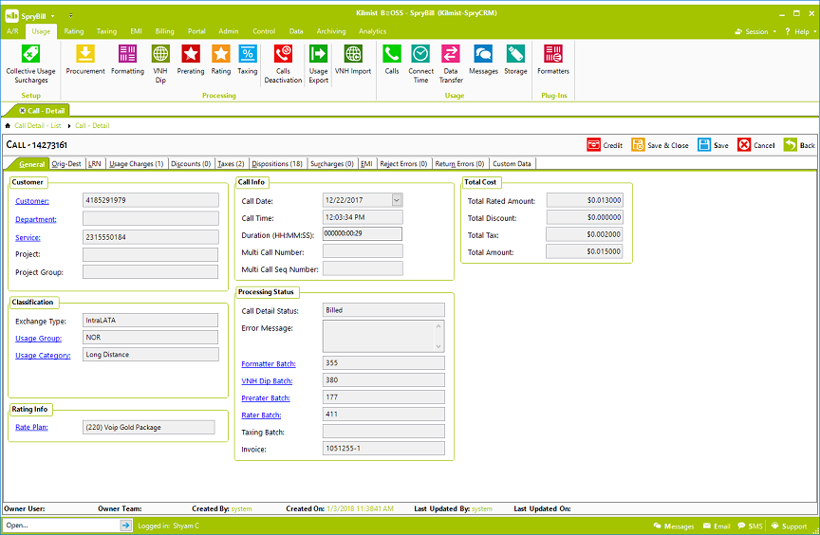Screen dimensions: 820x535
Task: Open the Rate Plan link
Action: pyautogui.click(x=31, y=428)
